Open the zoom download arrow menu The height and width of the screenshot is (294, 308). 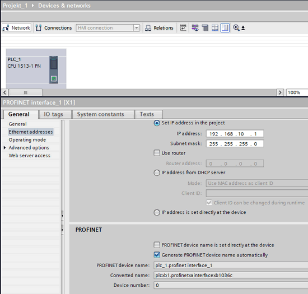243,28
